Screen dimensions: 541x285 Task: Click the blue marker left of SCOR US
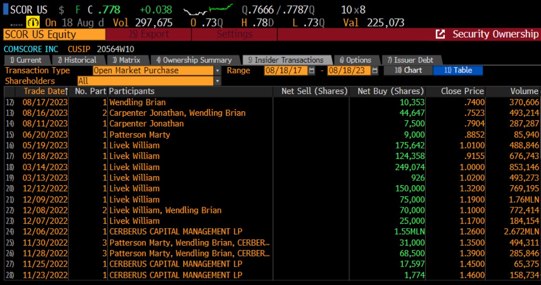tap(6, 9)
